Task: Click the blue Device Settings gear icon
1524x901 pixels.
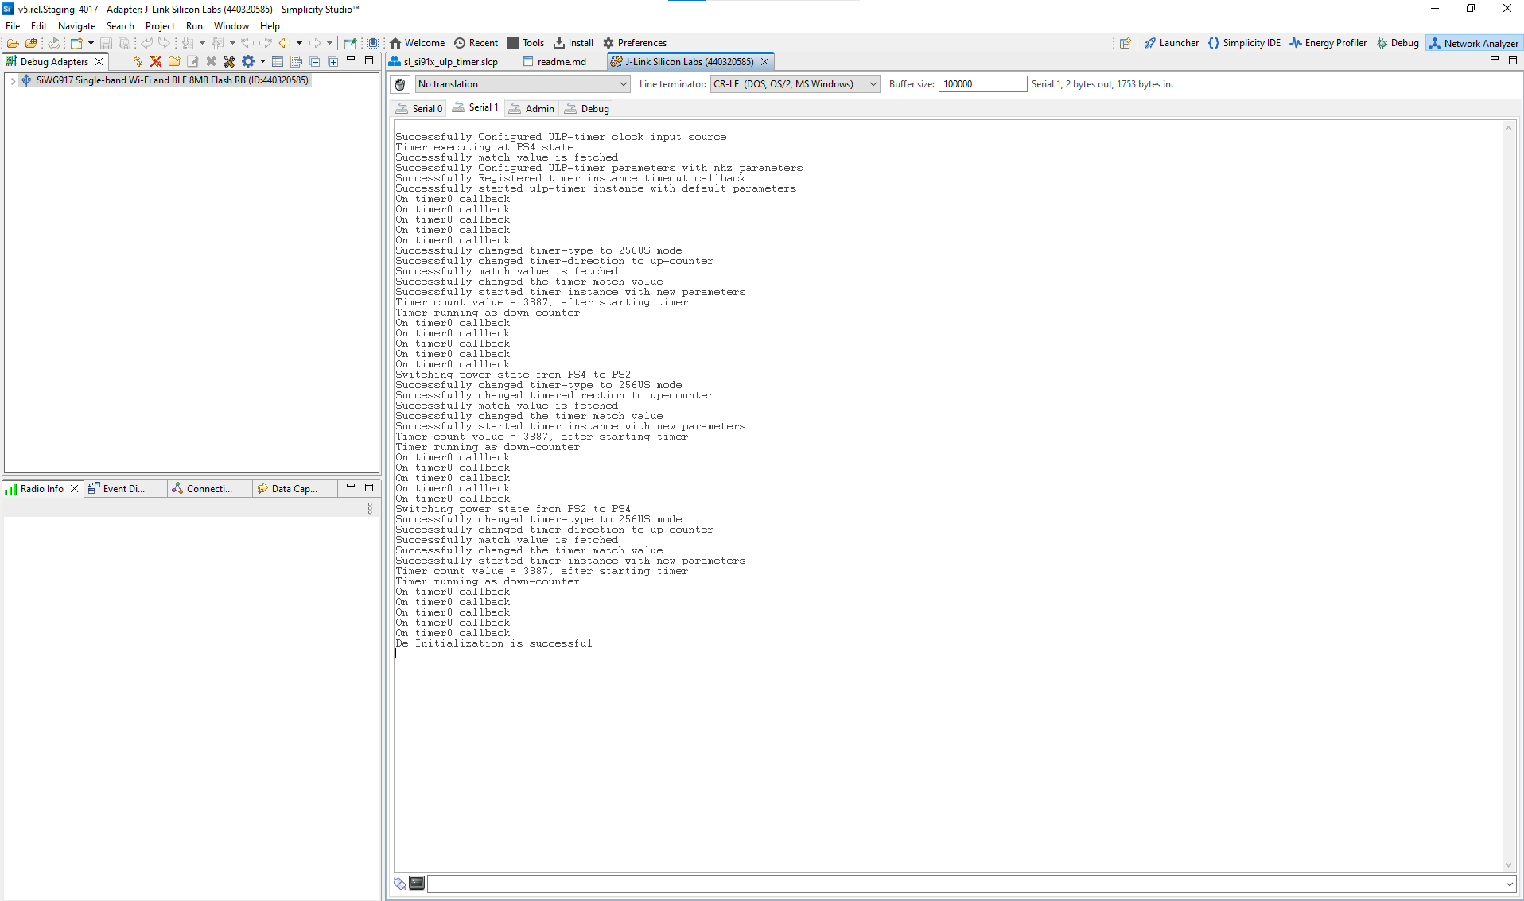Action: (x=248, y=61)
